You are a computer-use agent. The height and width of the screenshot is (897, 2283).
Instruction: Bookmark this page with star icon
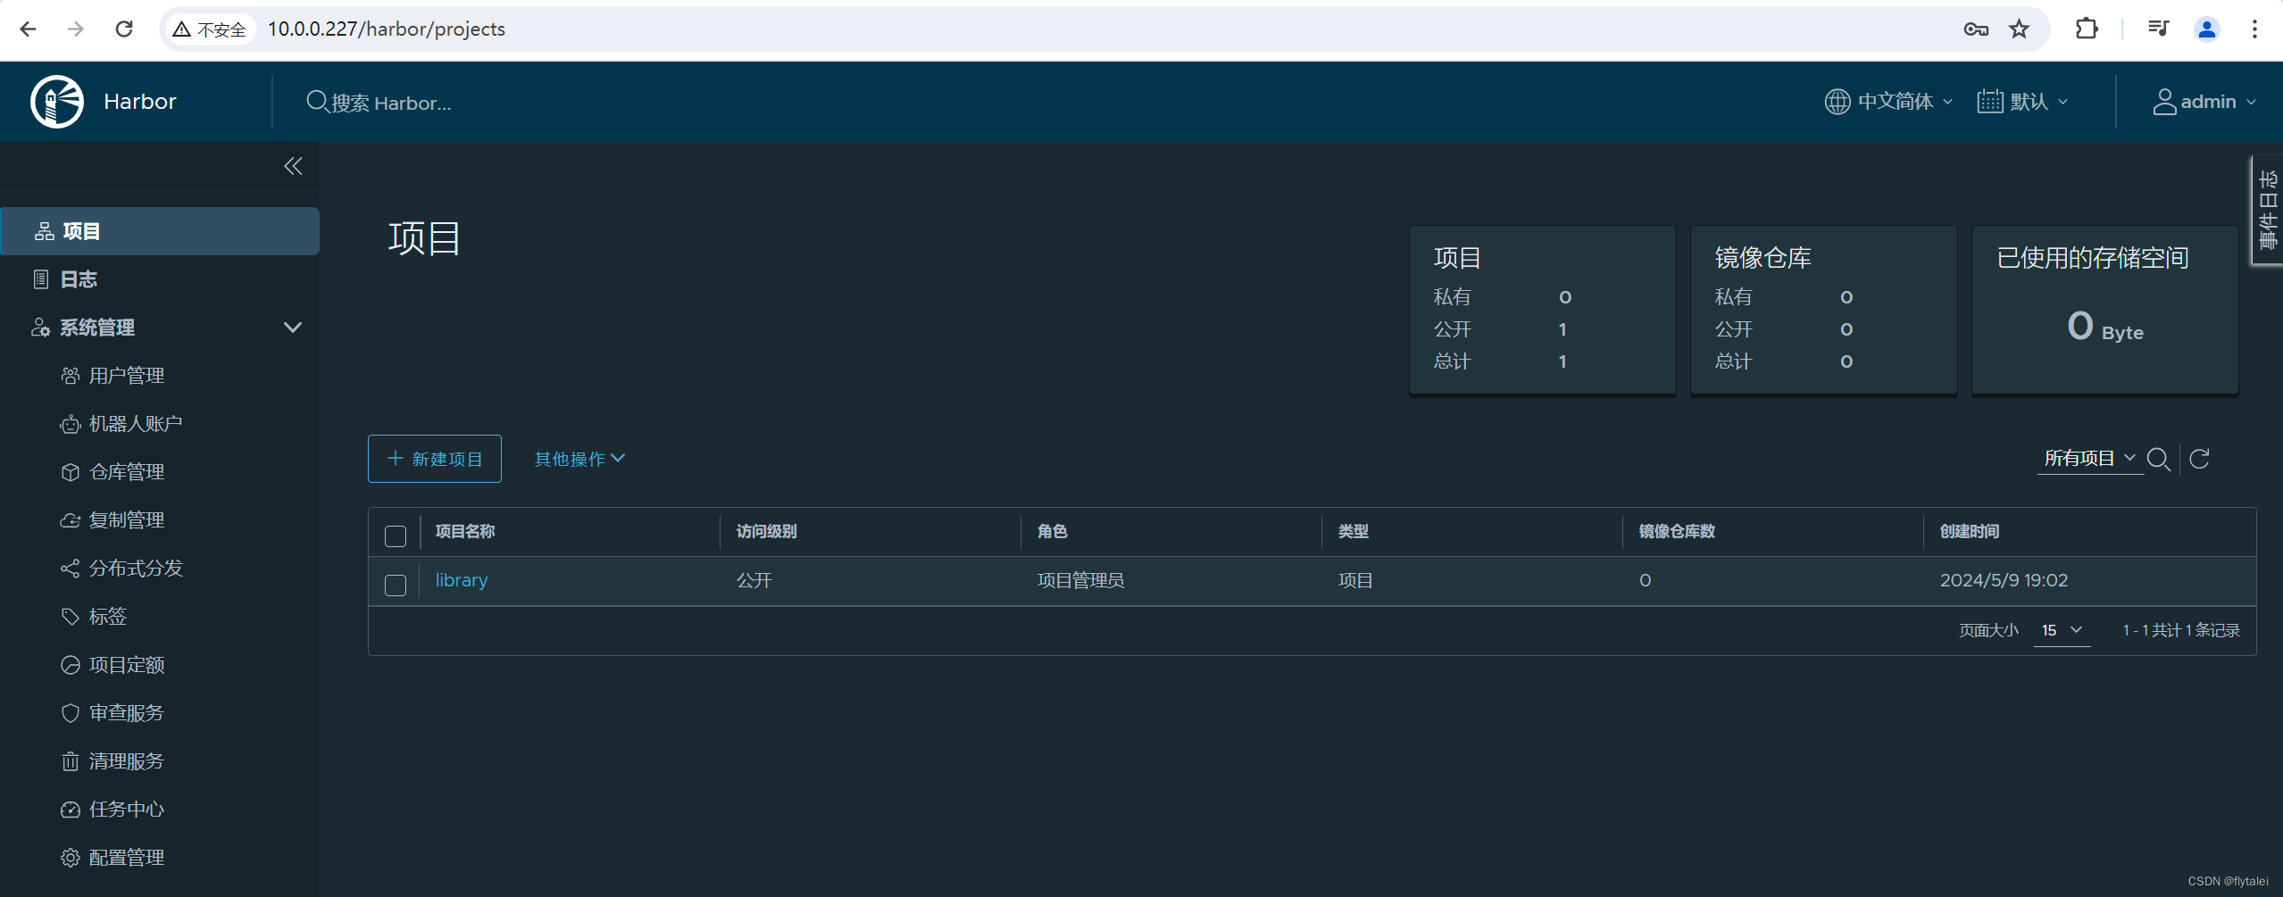click(2019, 29)
